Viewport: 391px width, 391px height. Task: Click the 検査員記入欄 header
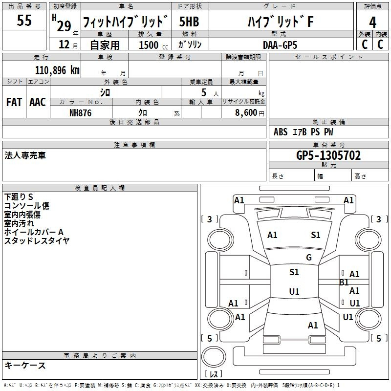[x=100, y=188]
